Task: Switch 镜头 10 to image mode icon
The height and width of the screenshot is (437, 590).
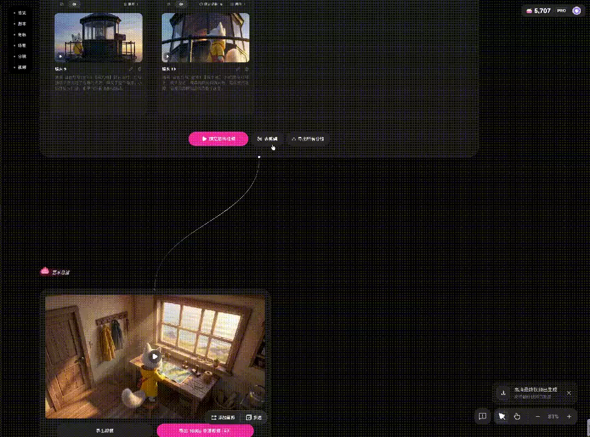Action: click(168, 4)
